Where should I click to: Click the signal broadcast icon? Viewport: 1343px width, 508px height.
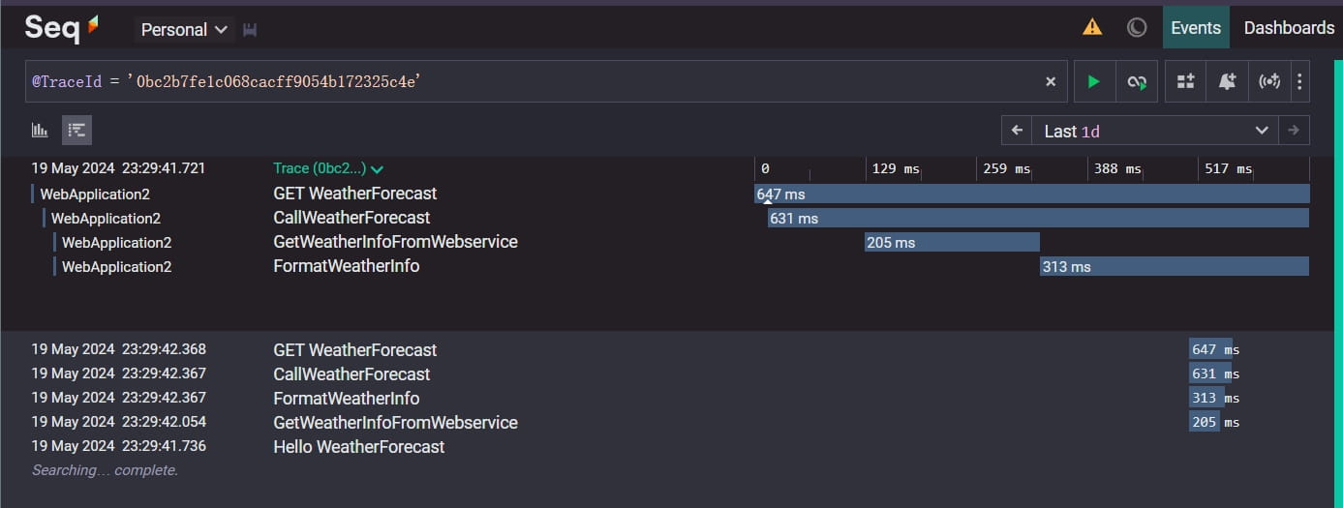point(1268,82)
